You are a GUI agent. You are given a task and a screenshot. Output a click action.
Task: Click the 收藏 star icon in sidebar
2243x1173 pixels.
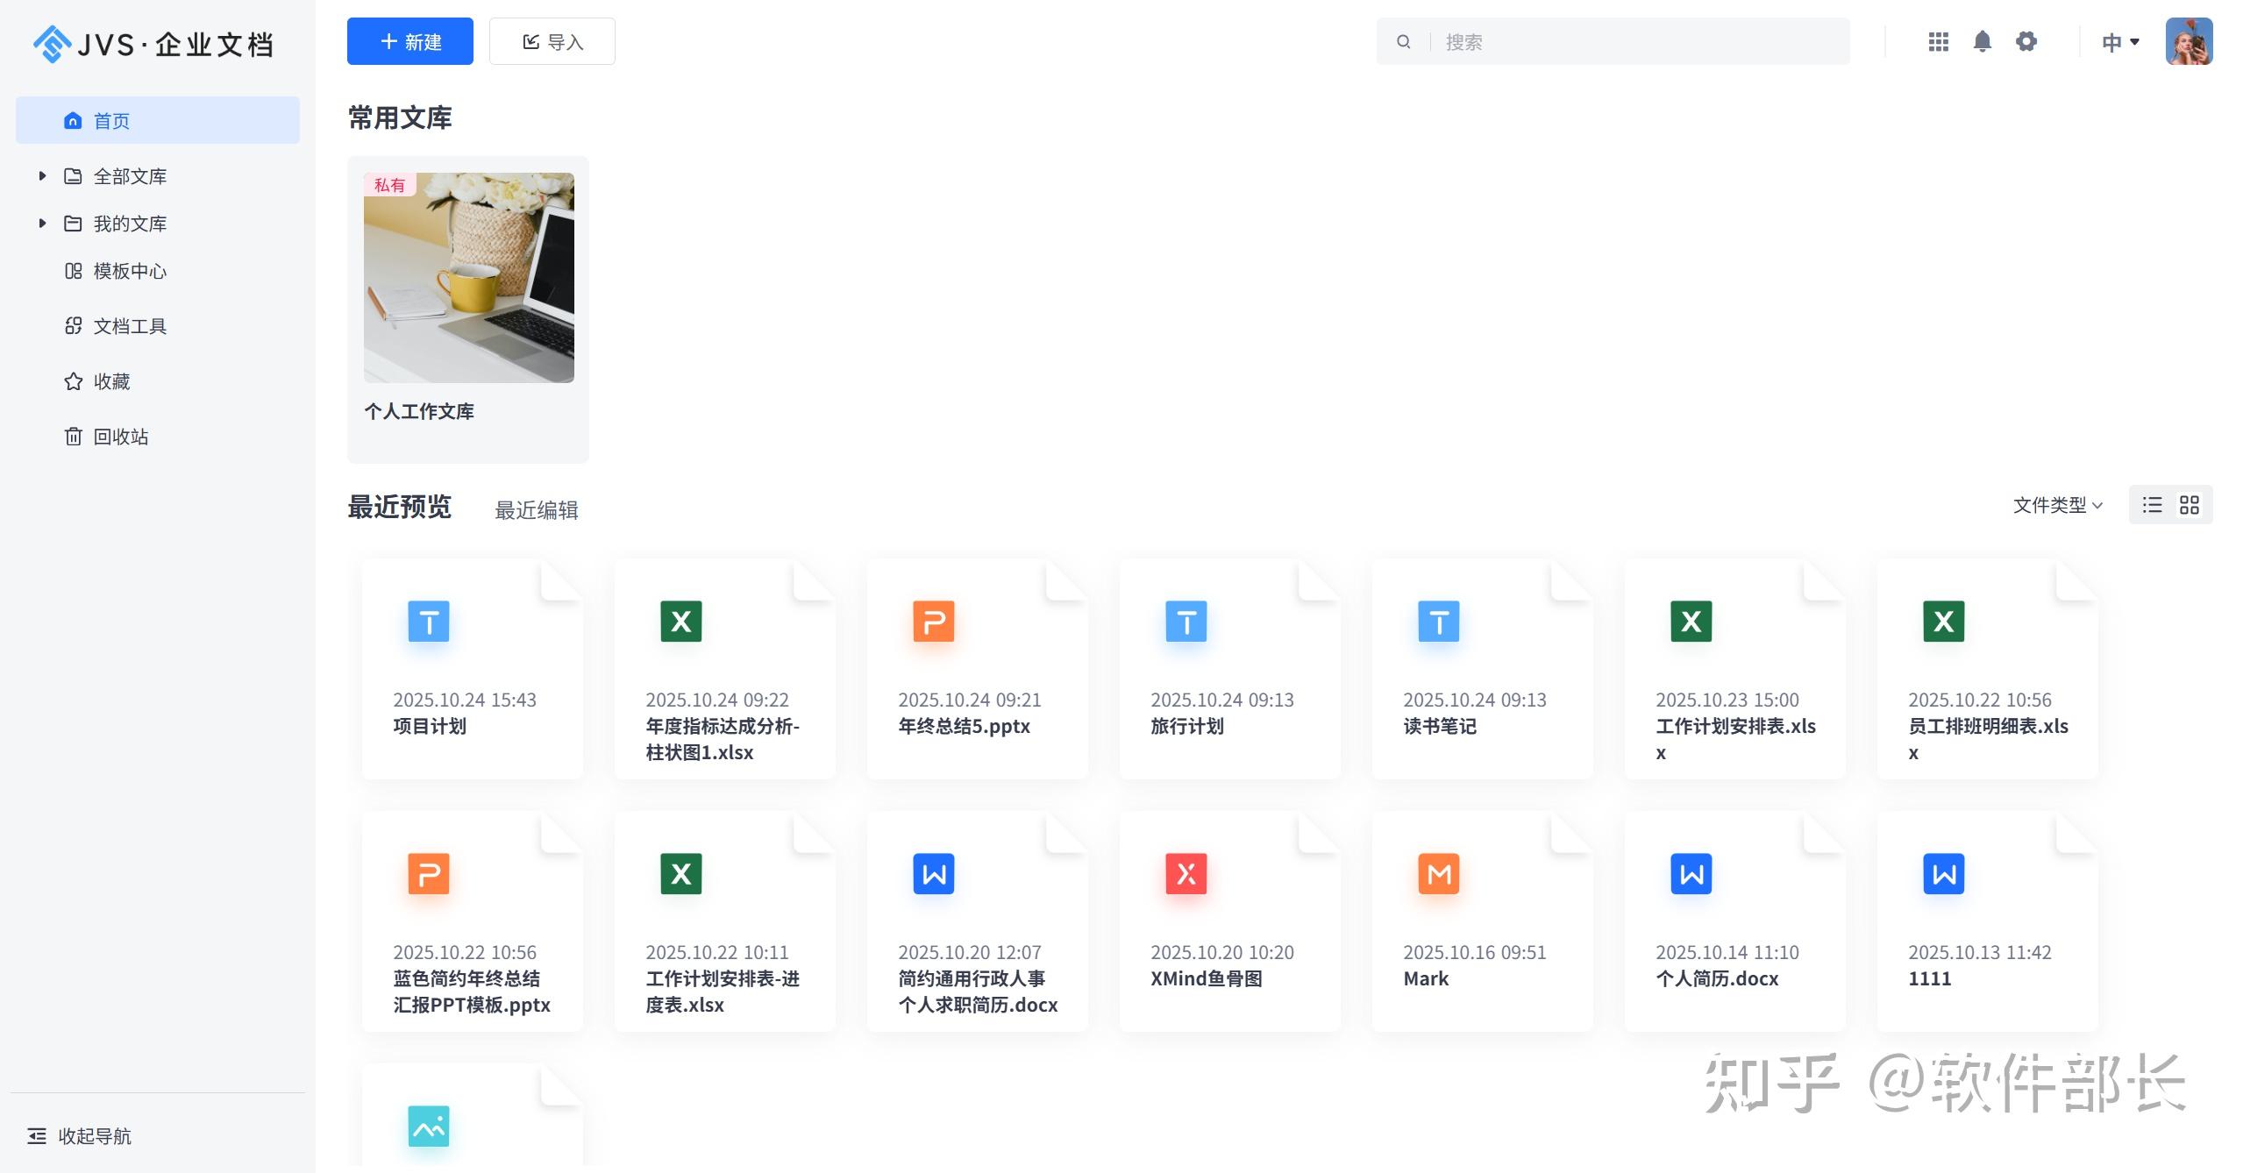(x=74, y=381)
